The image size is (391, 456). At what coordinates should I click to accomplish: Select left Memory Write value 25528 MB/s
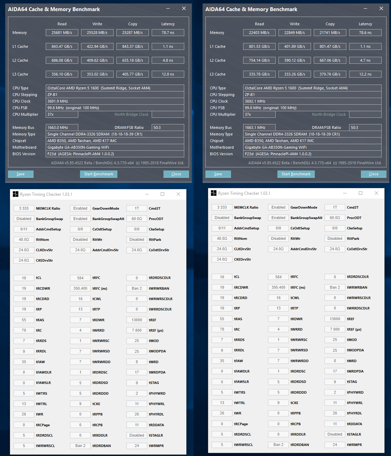coord(97,33)
